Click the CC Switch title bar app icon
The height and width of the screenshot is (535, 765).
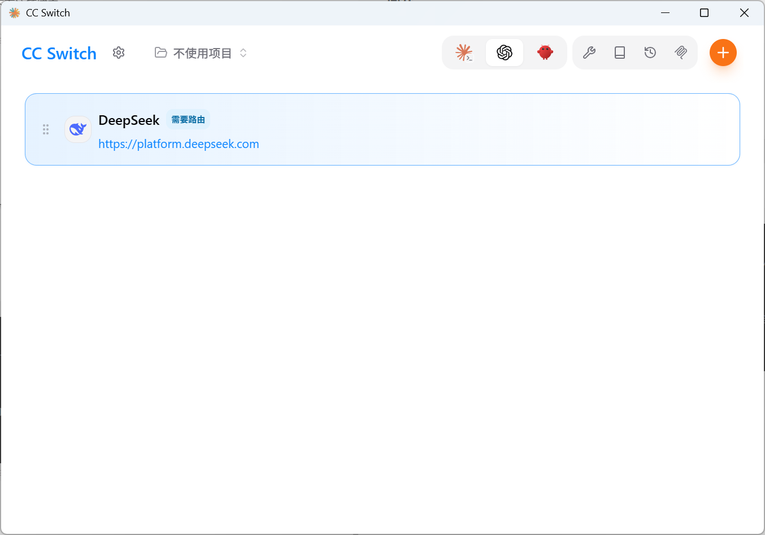pos(14,12)
